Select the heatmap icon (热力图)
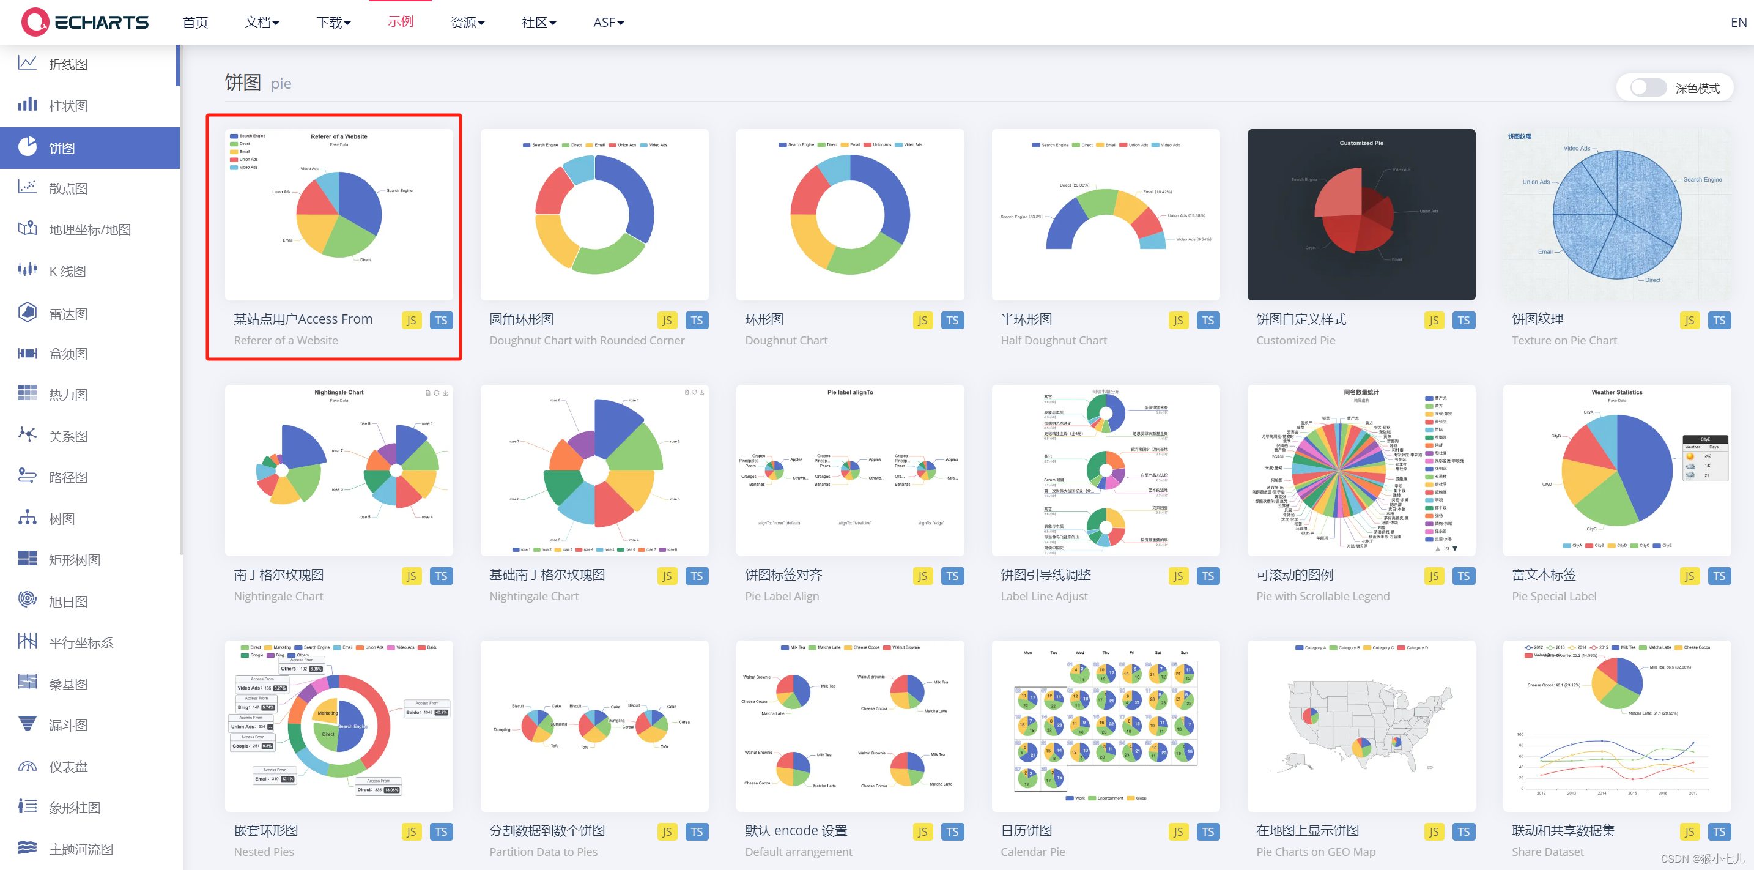This screenshot has width=1754, height=870. (x=28, y=393)
